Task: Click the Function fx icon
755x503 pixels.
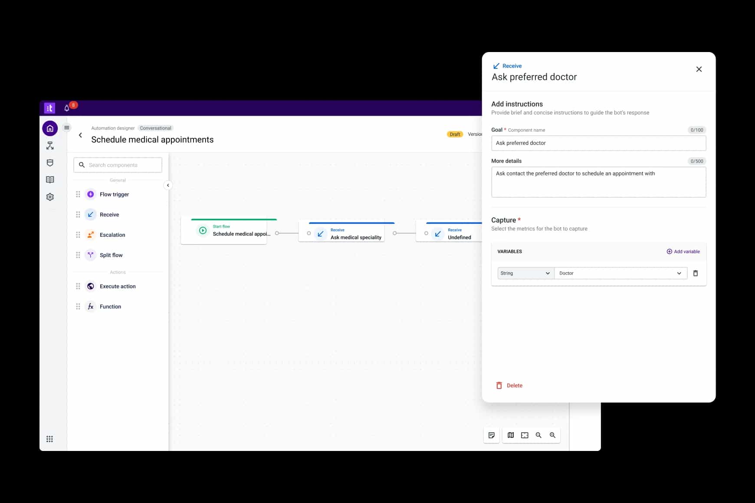Action: click(x=90, y=307)
